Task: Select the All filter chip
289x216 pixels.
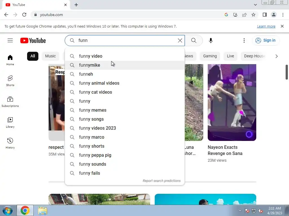Action: [33, 56]
